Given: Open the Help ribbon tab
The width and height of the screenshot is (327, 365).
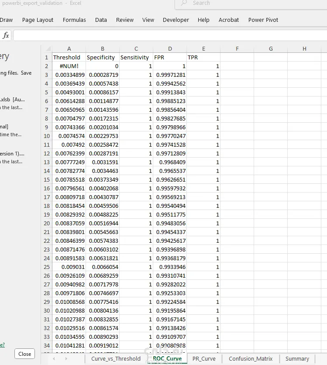Looking at the screenshot, I should point(203,20).
